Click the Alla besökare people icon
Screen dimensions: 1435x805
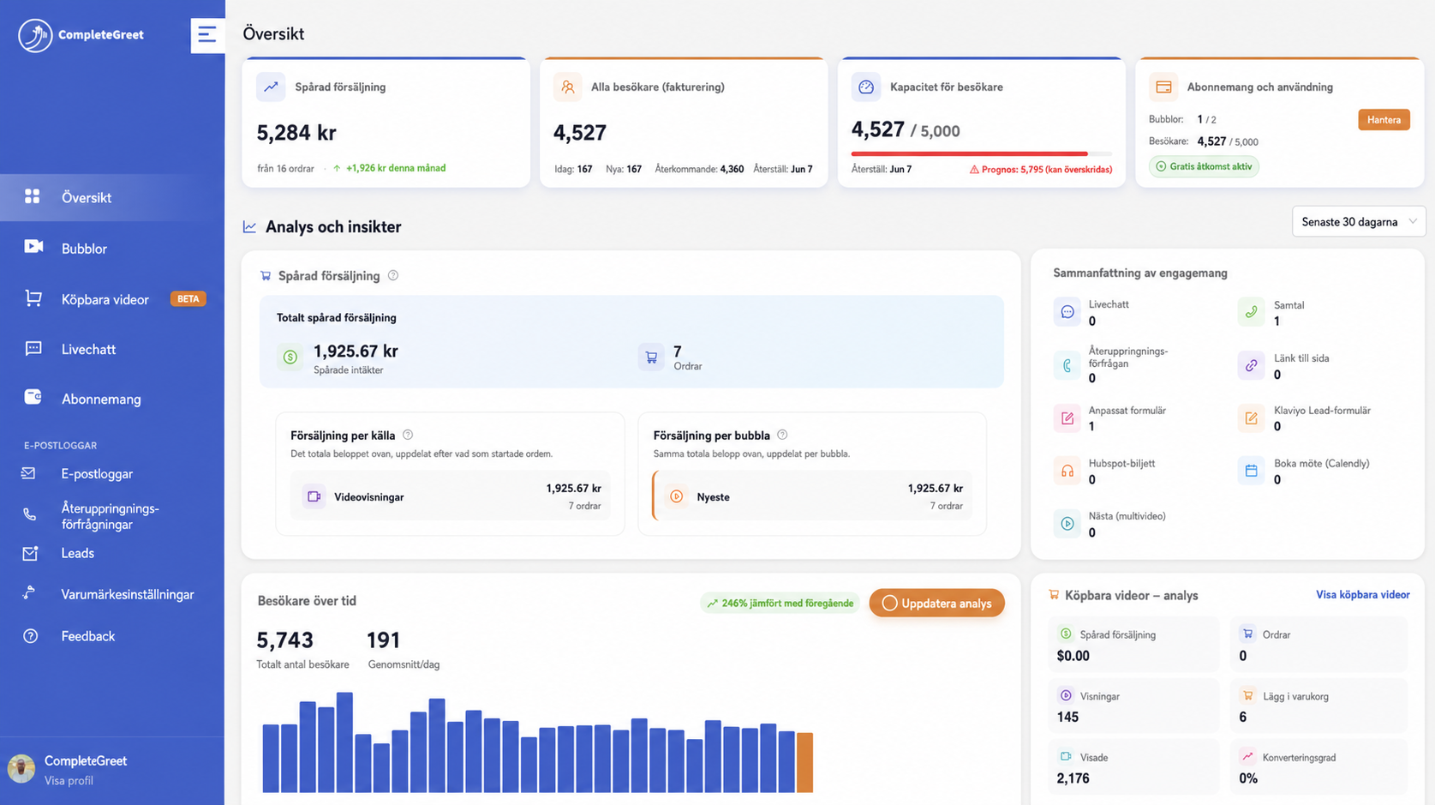coord(567,87)
